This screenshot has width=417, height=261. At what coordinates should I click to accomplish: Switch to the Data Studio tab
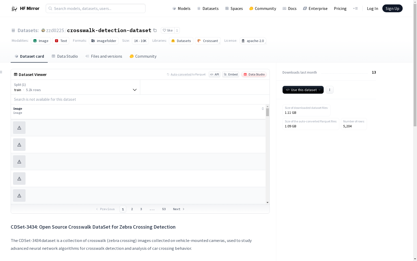pos(65,56)
